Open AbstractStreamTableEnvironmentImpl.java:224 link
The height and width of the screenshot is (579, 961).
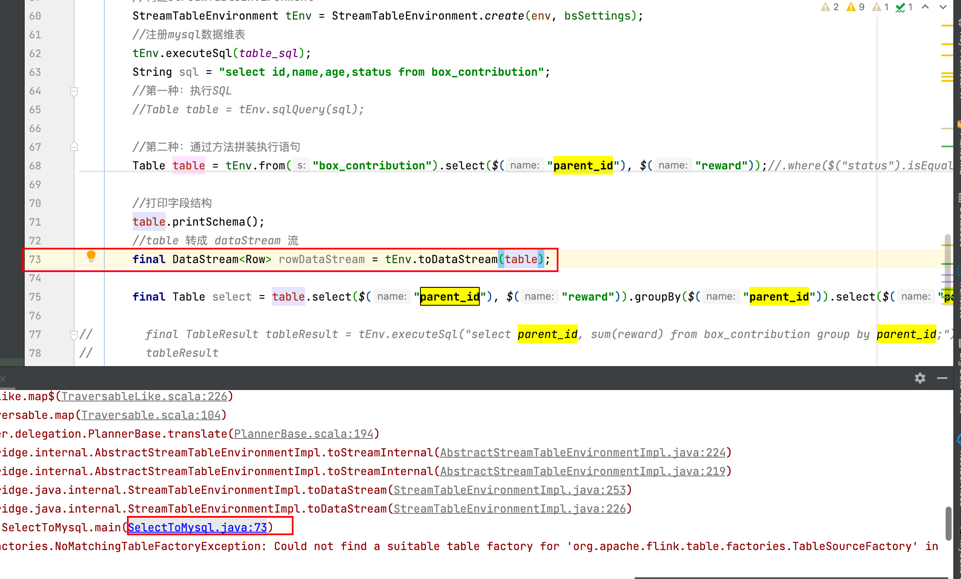582,453
